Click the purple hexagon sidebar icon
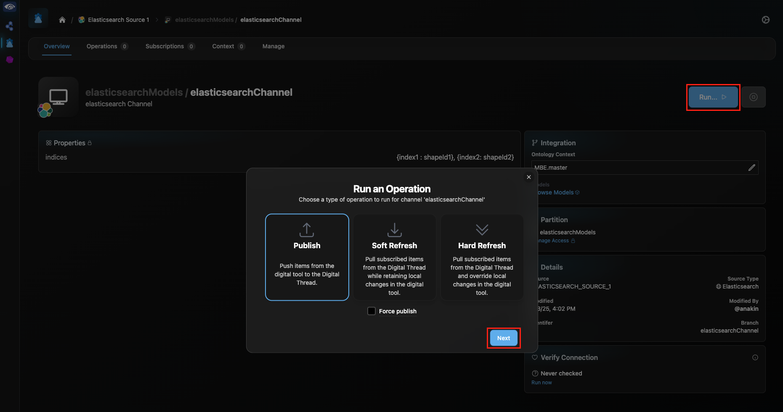 10,60
